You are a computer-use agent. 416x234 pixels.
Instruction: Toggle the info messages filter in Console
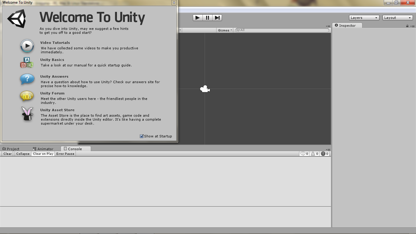[x=304, y=154]
